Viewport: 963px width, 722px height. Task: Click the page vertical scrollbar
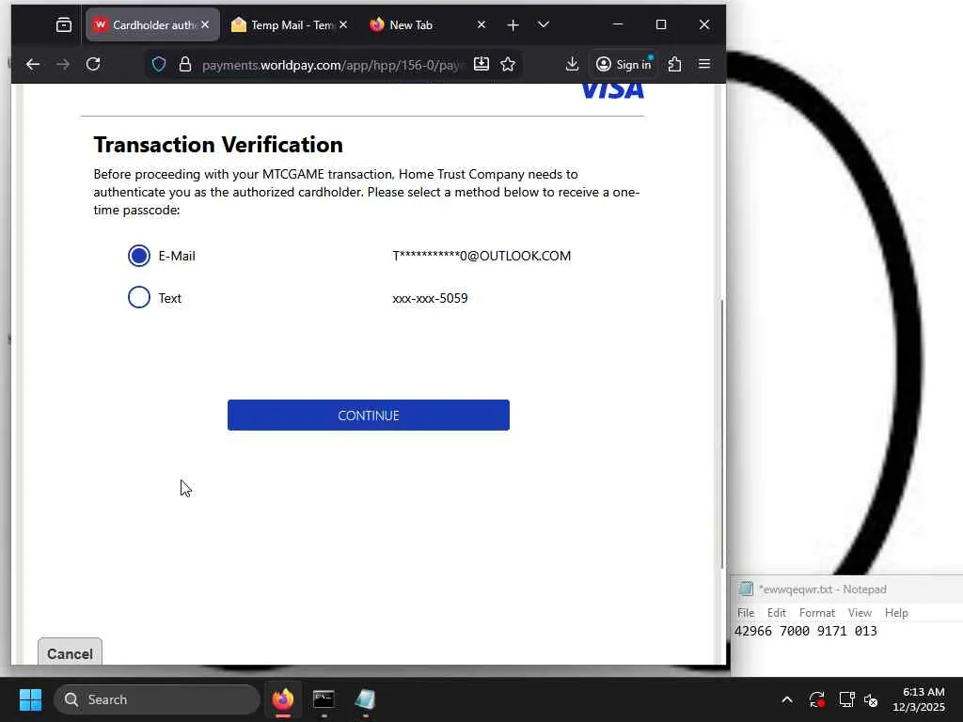click(721, 432)
